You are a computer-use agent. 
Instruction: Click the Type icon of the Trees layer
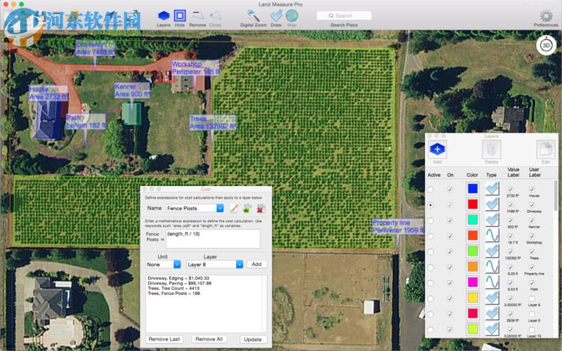pyautogui.click(x=492, y=251)
